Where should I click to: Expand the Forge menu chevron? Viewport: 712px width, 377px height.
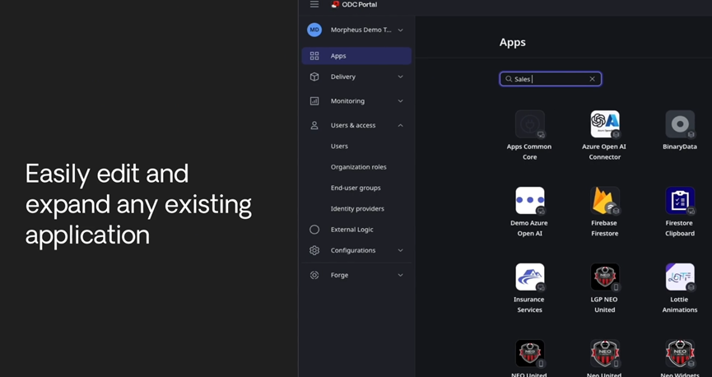tap(401, 275)
